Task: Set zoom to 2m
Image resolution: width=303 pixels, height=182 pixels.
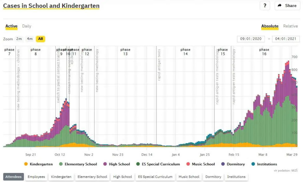Action: (19, 39)
